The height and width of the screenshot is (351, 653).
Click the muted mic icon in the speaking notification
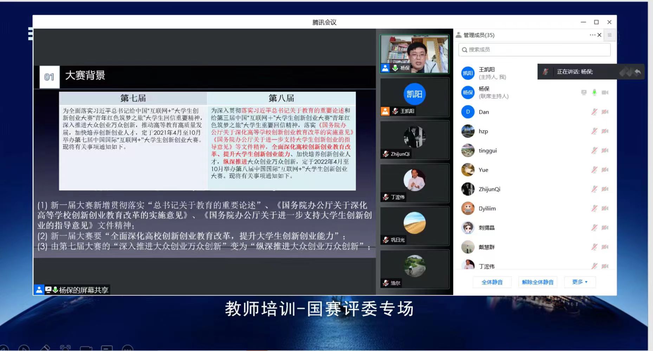545,72
